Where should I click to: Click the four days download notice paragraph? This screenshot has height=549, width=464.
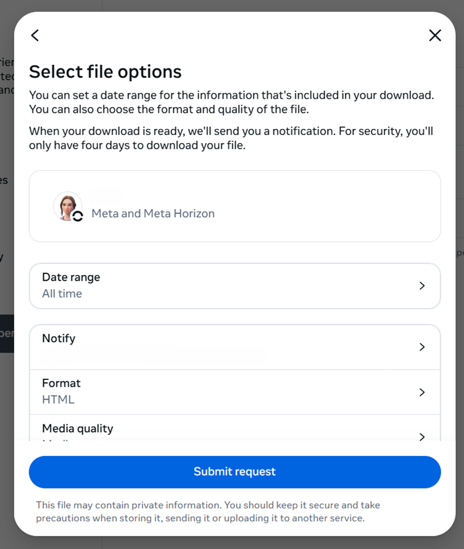pos(231,138)
